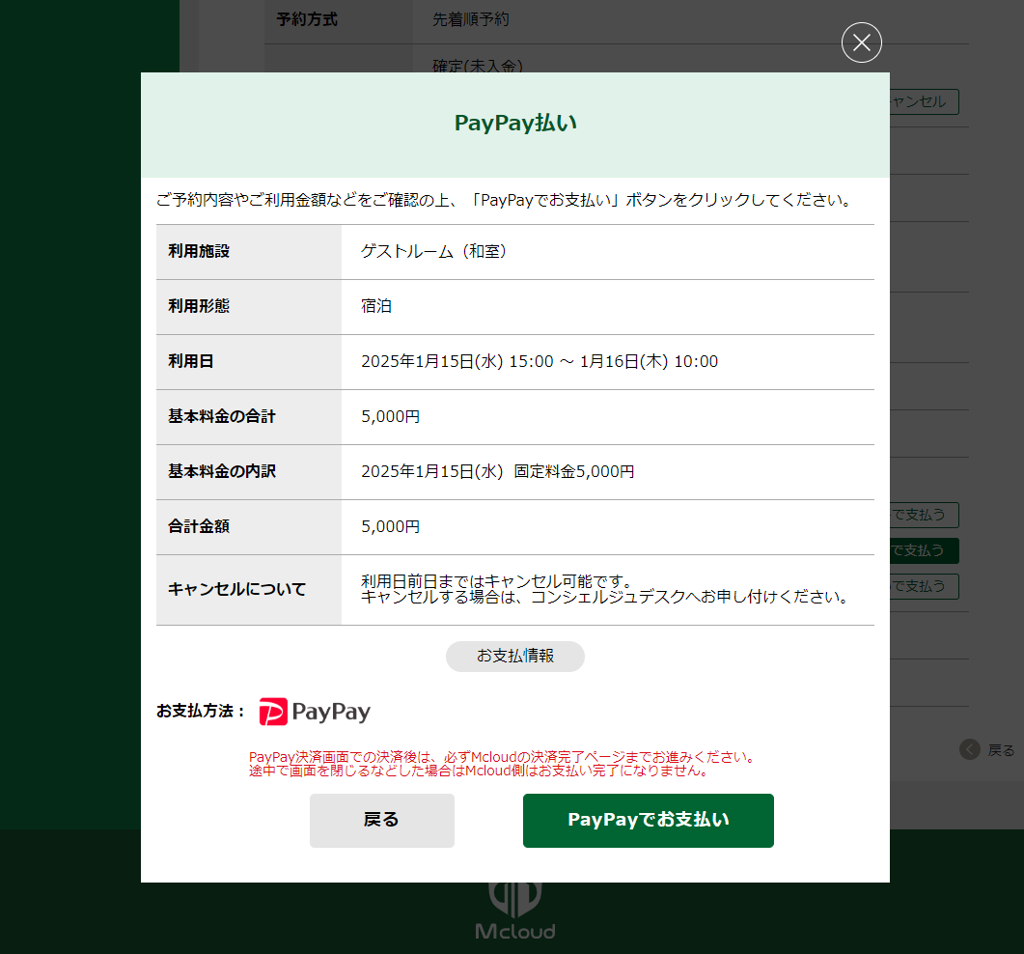Click the red Mcloud payment warning text
Screen dimensions: 1024x954
click(x=502, y=764)
